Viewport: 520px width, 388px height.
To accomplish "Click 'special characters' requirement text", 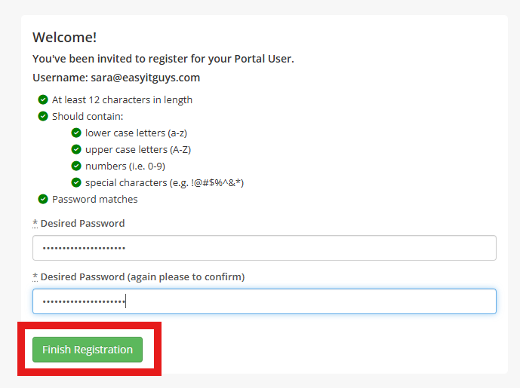I will coord(165,183).
